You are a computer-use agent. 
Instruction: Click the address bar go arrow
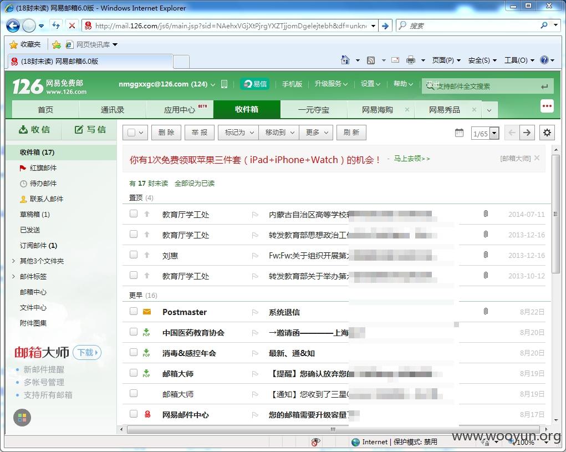pyautogui.click(x=385, y=26)
